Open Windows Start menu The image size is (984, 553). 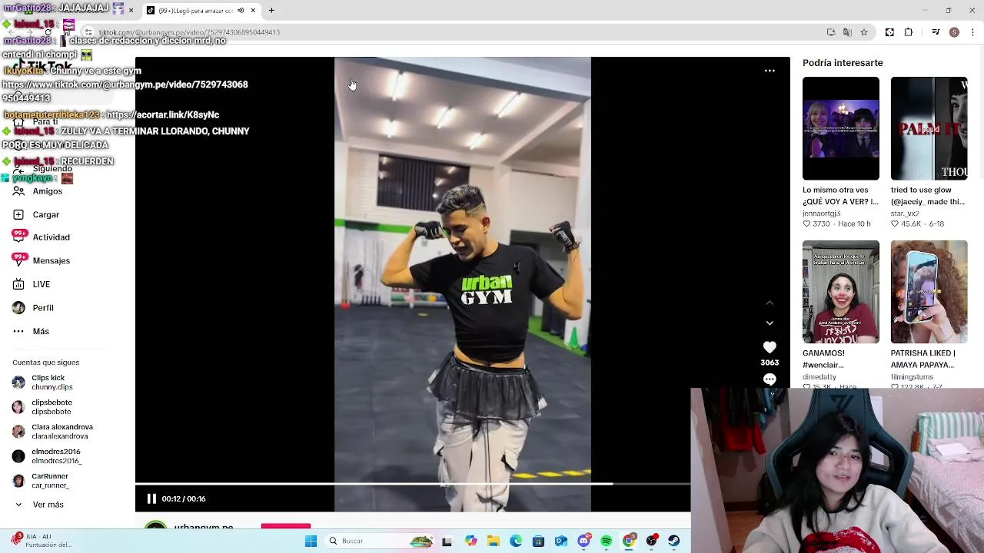click(311, 541)
